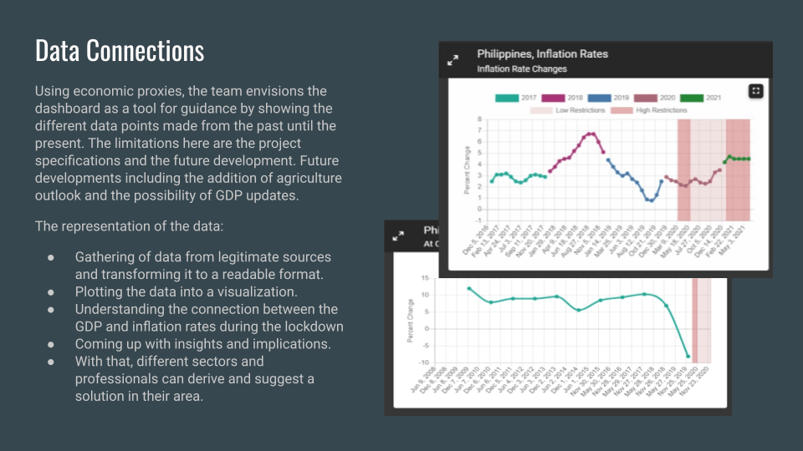Expand the lower GDP chart panel
The image size is (803, 451).
399,236
